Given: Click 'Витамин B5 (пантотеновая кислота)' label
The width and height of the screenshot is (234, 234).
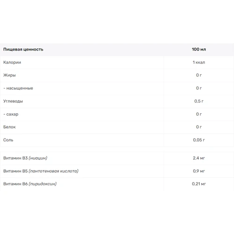Looking at the screenshot, I should [41, 171].
